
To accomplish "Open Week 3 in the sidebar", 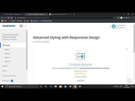I will click(x=7, y=58).
